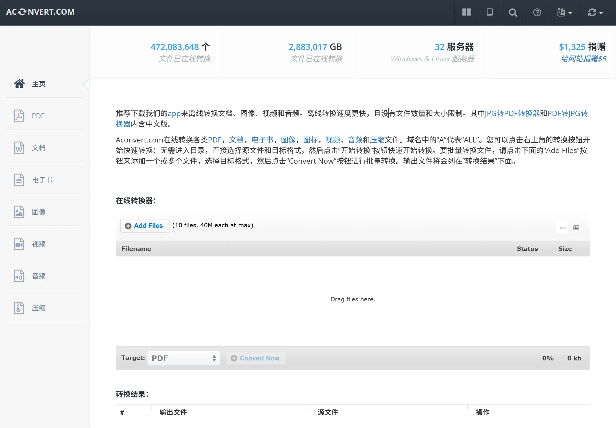Switch file queue to list view

(563, 228)
